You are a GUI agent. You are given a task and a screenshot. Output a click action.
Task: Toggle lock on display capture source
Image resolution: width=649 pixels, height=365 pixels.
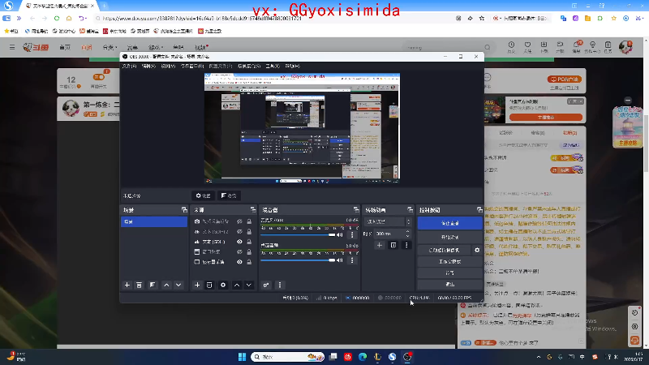(x=249, y=262)
